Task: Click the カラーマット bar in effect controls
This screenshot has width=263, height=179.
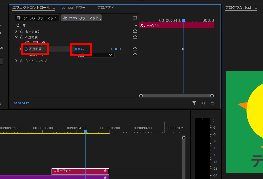Action: 176,25
